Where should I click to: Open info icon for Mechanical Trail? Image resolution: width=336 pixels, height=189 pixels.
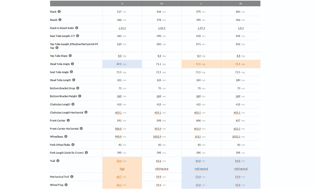click(72, 177)
